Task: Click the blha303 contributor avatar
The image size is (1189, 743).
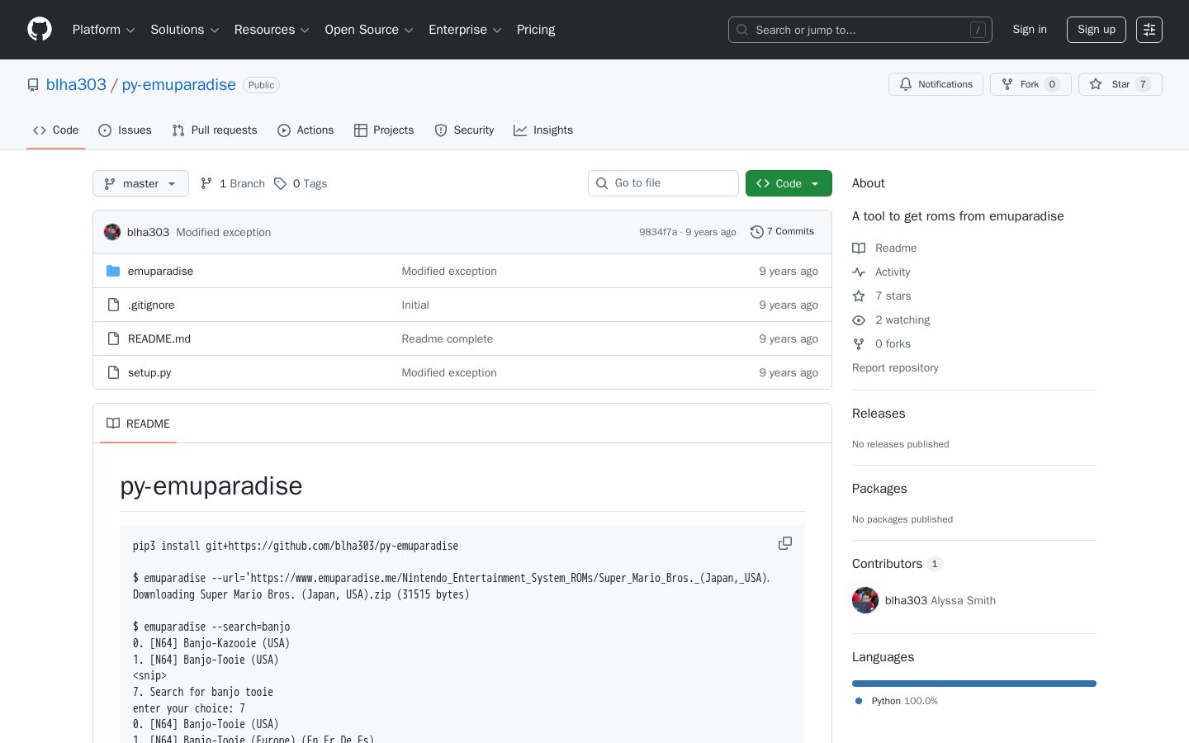Action: [865, 600]
